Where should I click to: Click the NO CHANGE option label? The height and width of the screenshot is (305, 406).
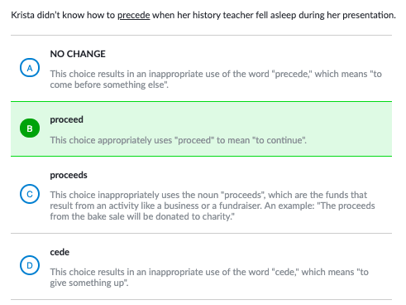78,54
